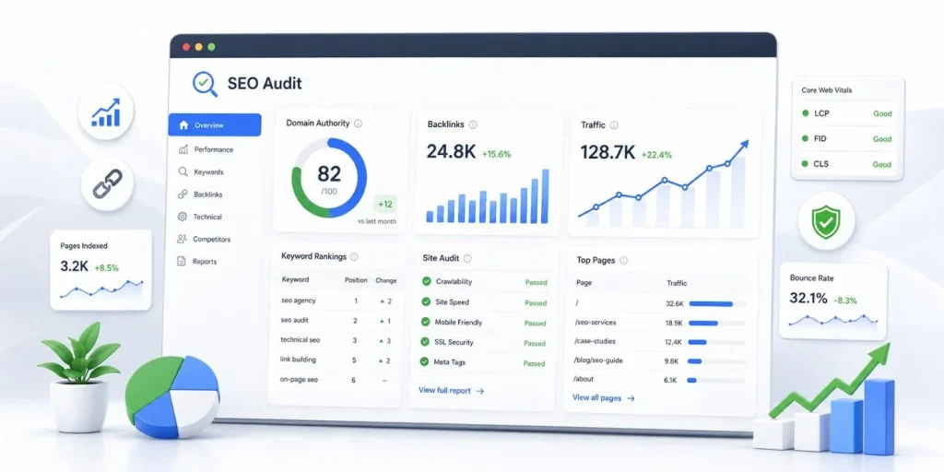Click the floating chain link circle icon
Viewport: 944px width, 472px height.
(107, 183)
